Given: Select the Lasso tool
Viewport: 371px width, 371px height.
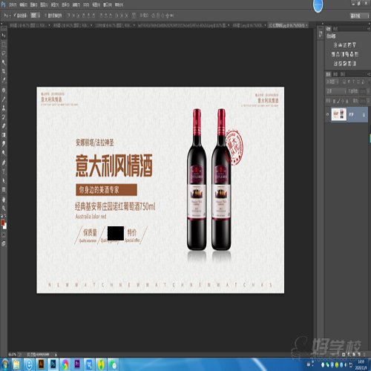Looking at the screenshot, I should pos(4,53).
